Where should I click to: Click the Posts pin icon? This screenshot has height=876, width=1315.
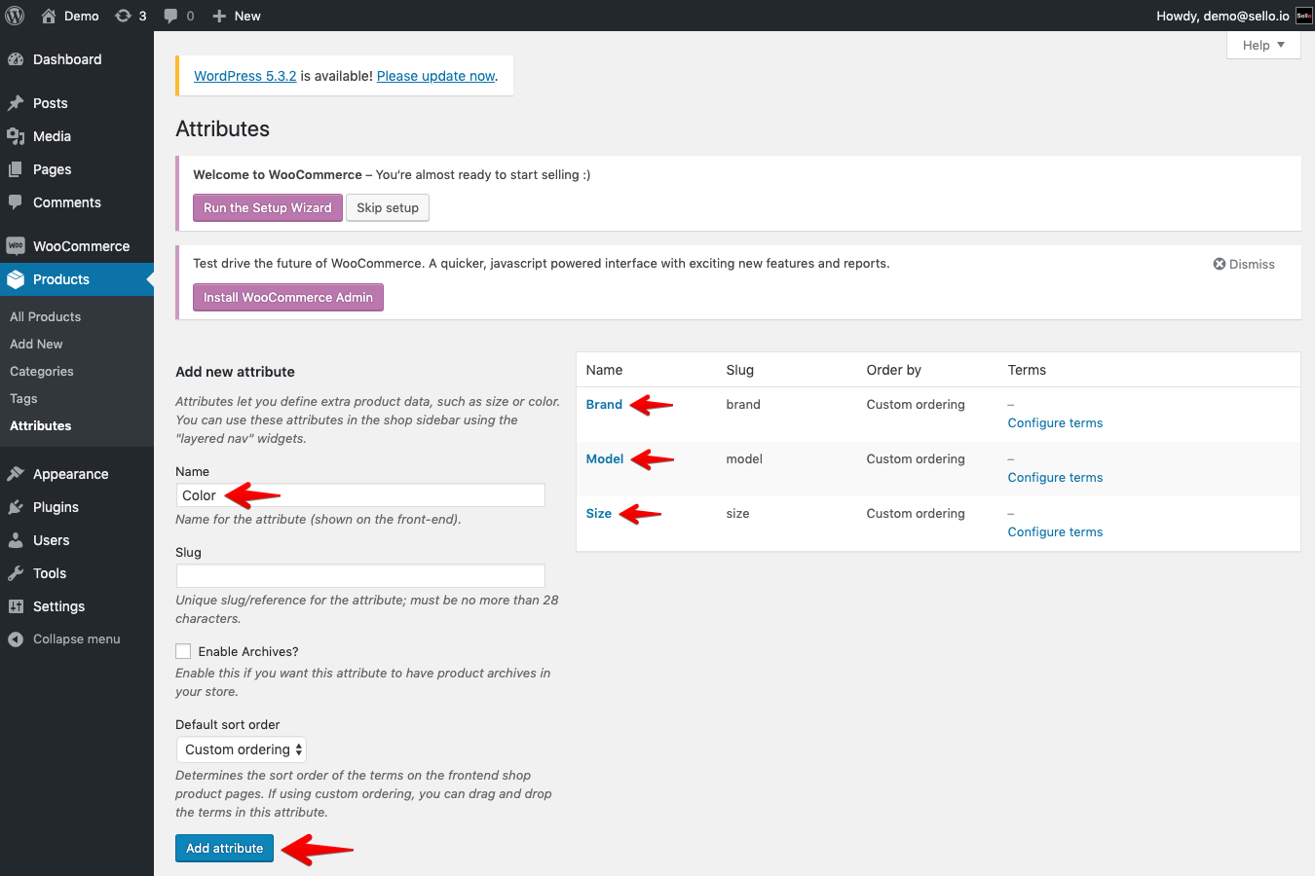click(16, 103)
